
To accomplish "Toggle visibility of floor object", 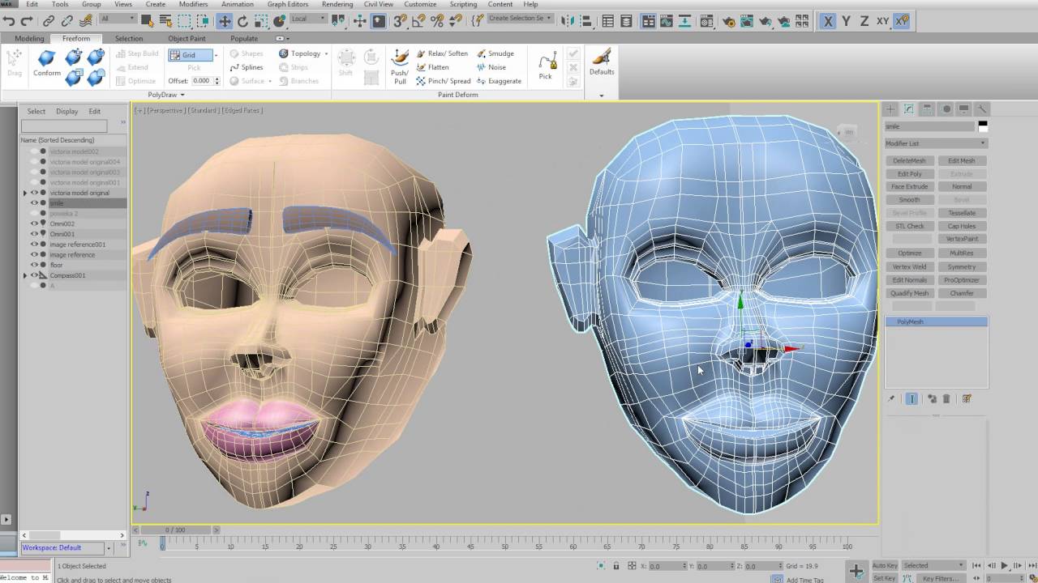I will click(x=35, y=265).
